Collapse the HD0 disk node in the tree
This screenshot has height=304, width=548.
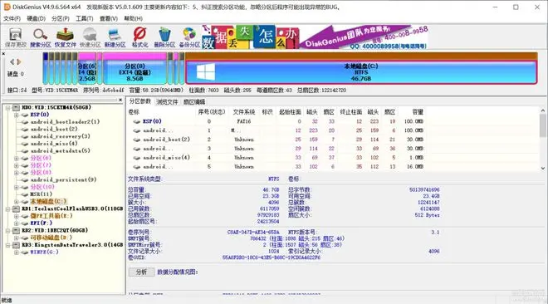pos(7,108)
